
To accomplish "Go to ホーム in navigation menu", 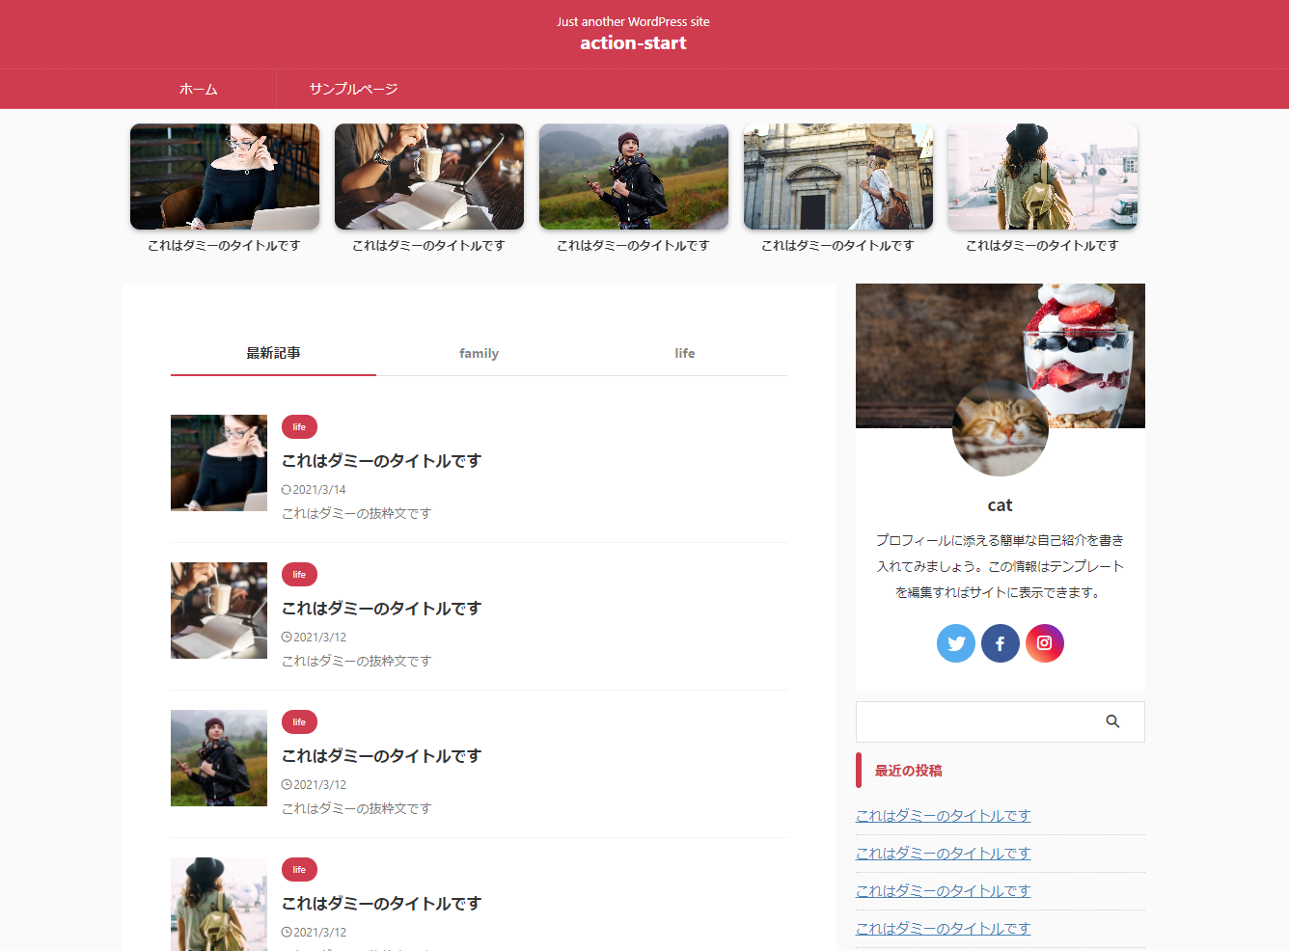I will point(199,89).
